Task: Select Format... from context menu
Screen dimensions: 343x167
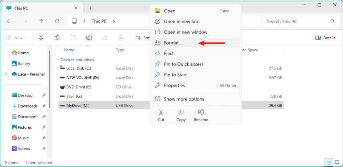Action: click(196, 43)
